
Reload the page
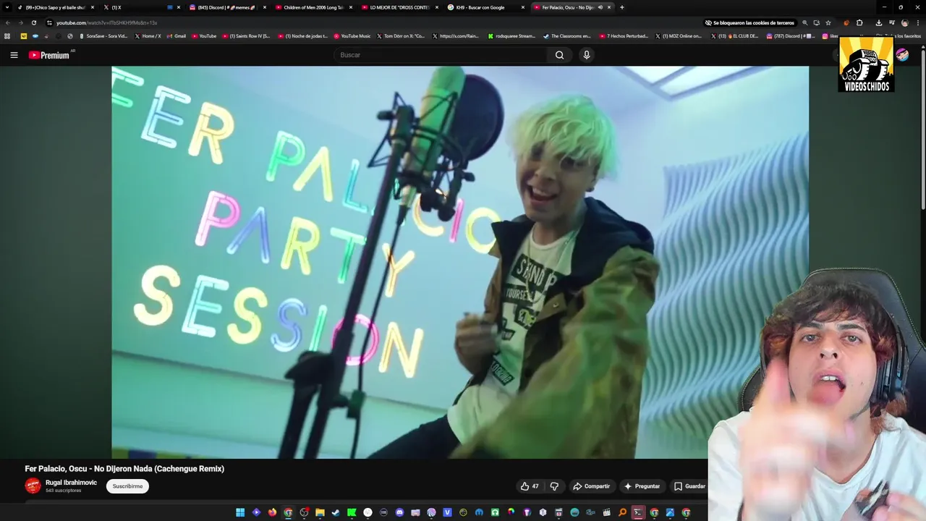point(33,22)
